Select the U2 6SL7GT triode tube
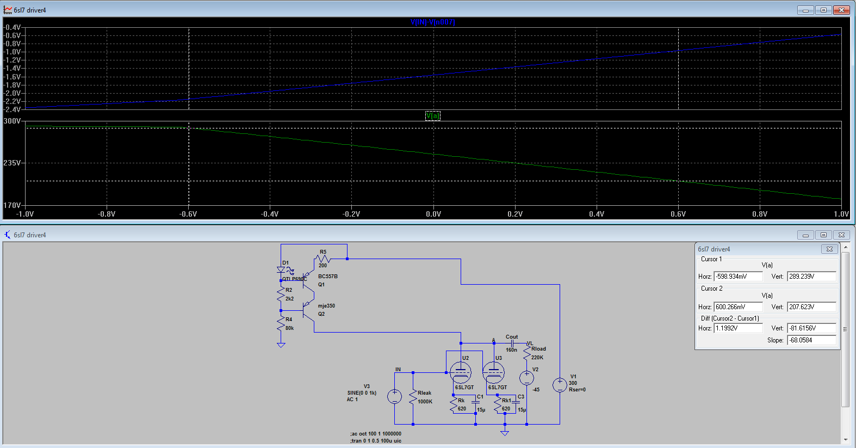Screen dimensions: 856x448 tap(461, 372)
